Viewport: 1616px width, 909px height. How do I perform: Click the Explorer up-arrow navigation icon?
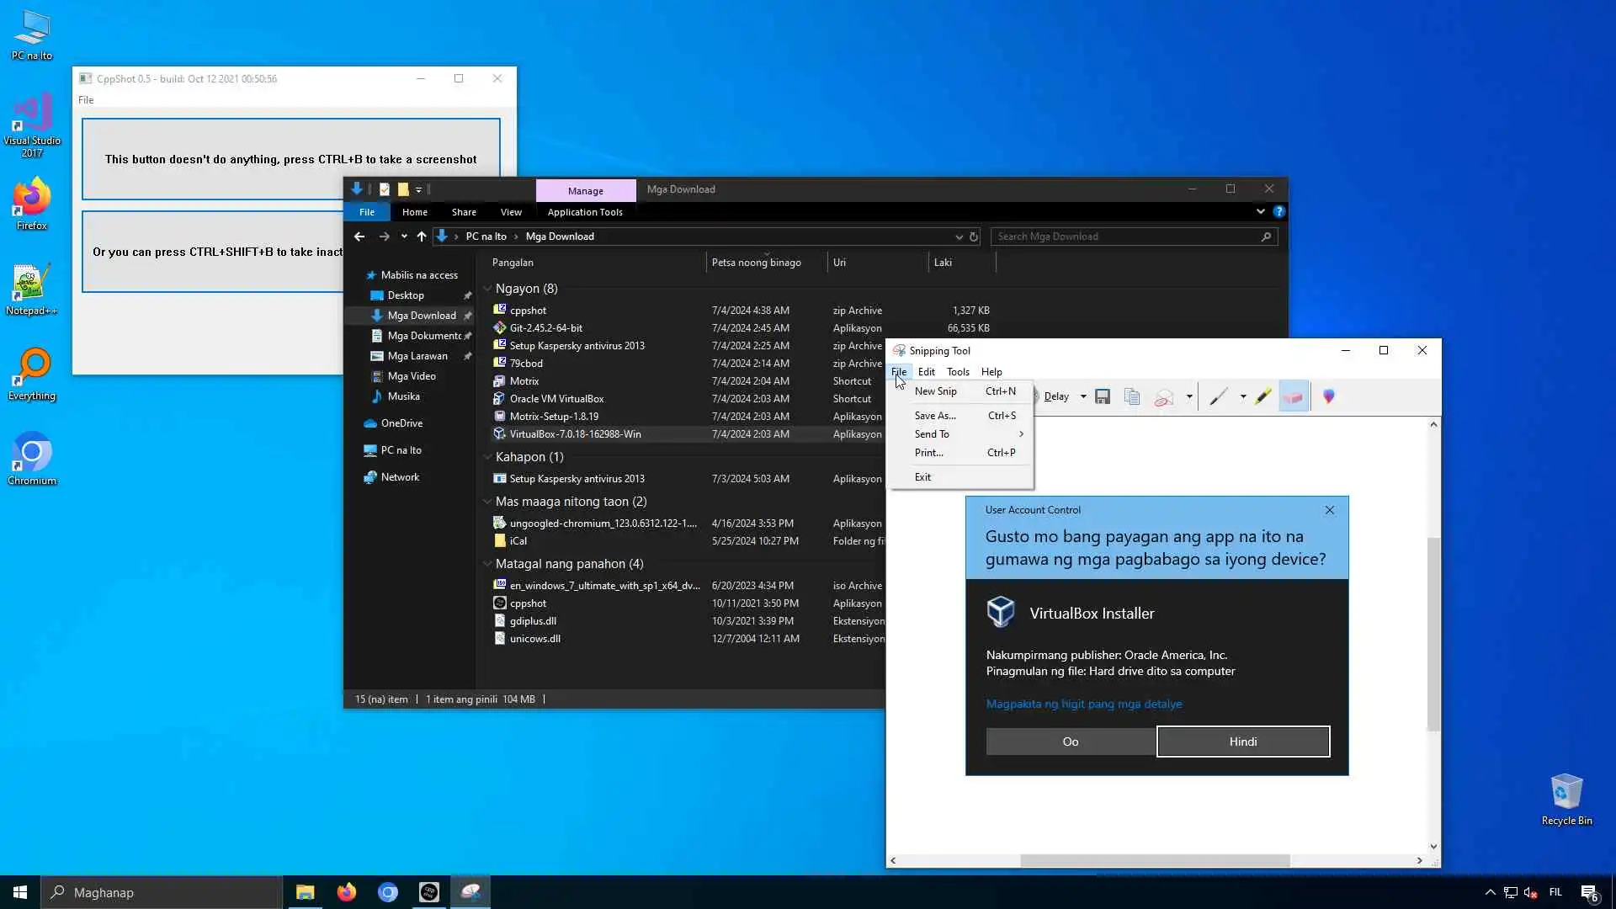pyautogui.click(x=422, y=237)
